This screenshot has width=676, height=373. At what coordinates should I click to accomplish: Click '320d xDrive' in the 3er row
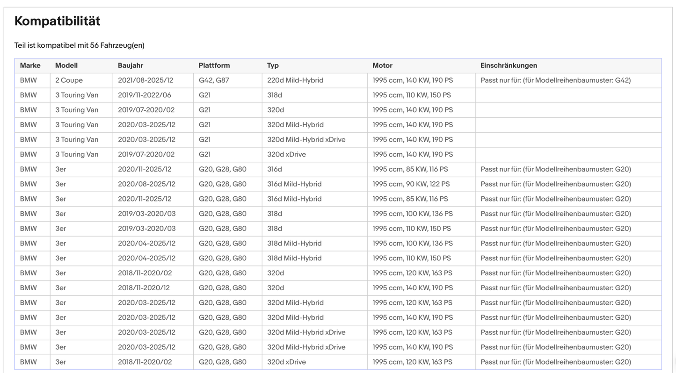[286, 362]
